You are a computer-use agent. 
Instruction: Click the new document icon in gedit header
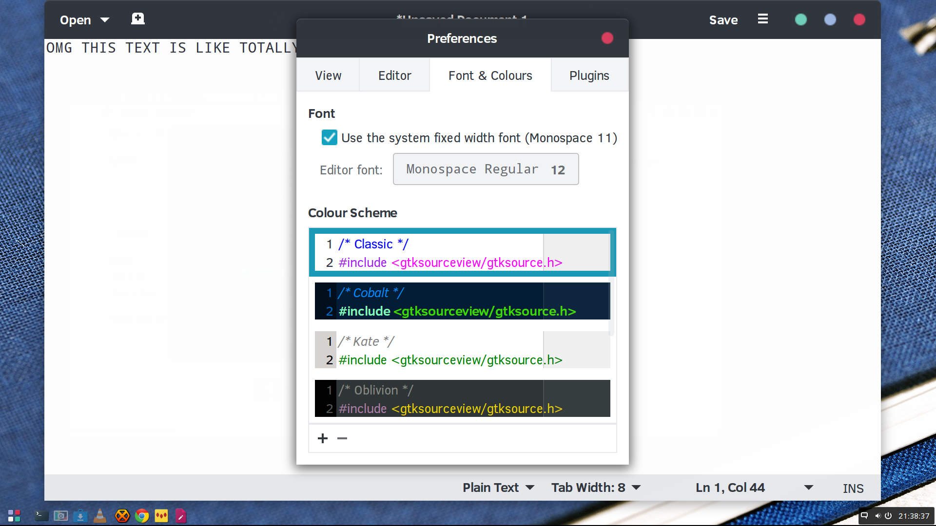138,19
